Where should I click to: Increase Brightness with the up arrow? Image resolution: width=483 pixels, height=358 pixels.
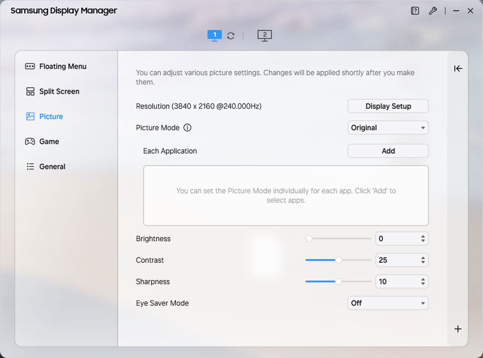click(423, 236)
